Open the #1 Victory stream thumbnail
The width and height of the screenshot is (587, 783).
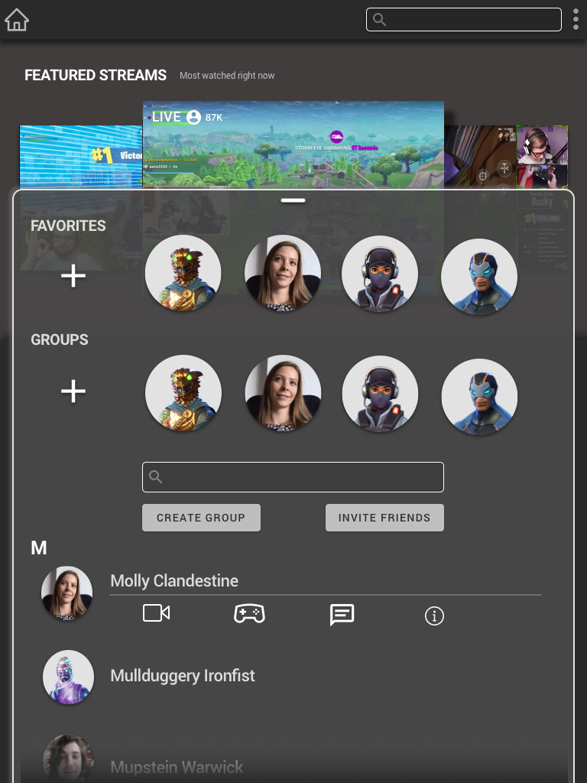click(x=81, y=156)
